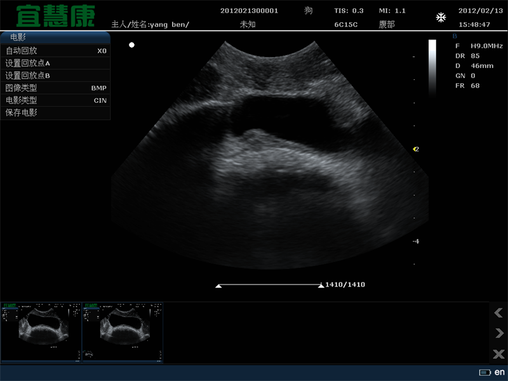The height and width of the screenshot is (381, 508).
Task: Close the thumbnail strip with X
Action: pos(498,354)
